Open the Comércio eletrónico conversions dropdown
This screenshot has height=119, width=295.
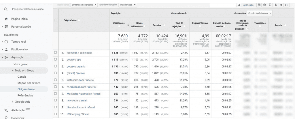pyautogui.click(x=260, y=13)
